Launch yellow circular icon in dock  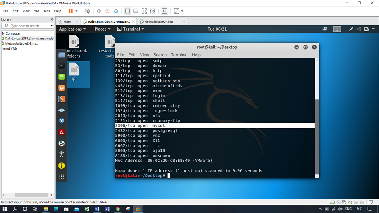[x=61, y=165]
